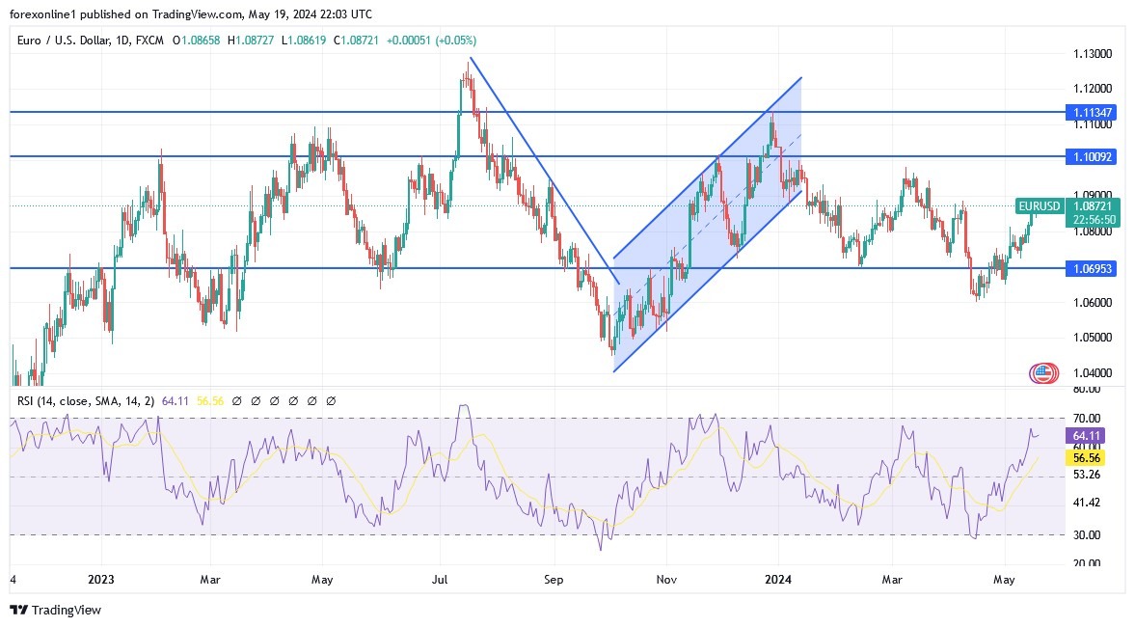1135x627 pixels.
Task: Click the 1.06953 support level label
Action: (1094, 267)
